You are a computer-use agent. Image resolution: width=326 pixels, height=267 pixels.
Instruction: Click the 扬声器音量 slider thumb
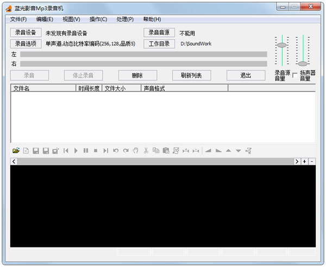point(303,63)
